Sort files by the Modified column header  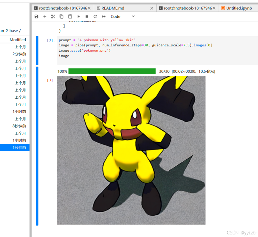[18, 39]
